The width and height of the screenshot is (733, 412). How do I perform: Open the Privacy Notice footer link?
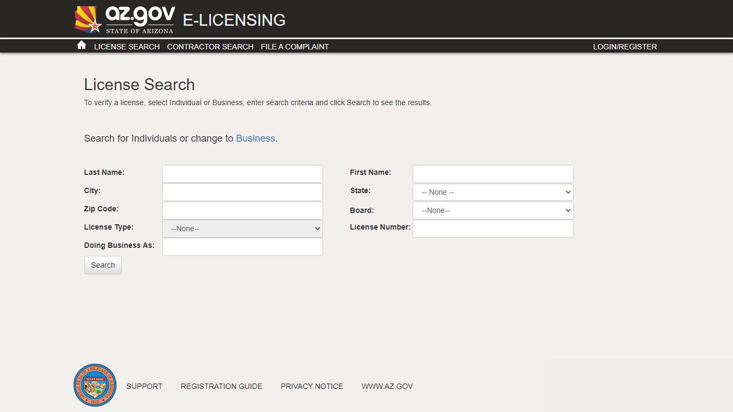click(312, 386)
